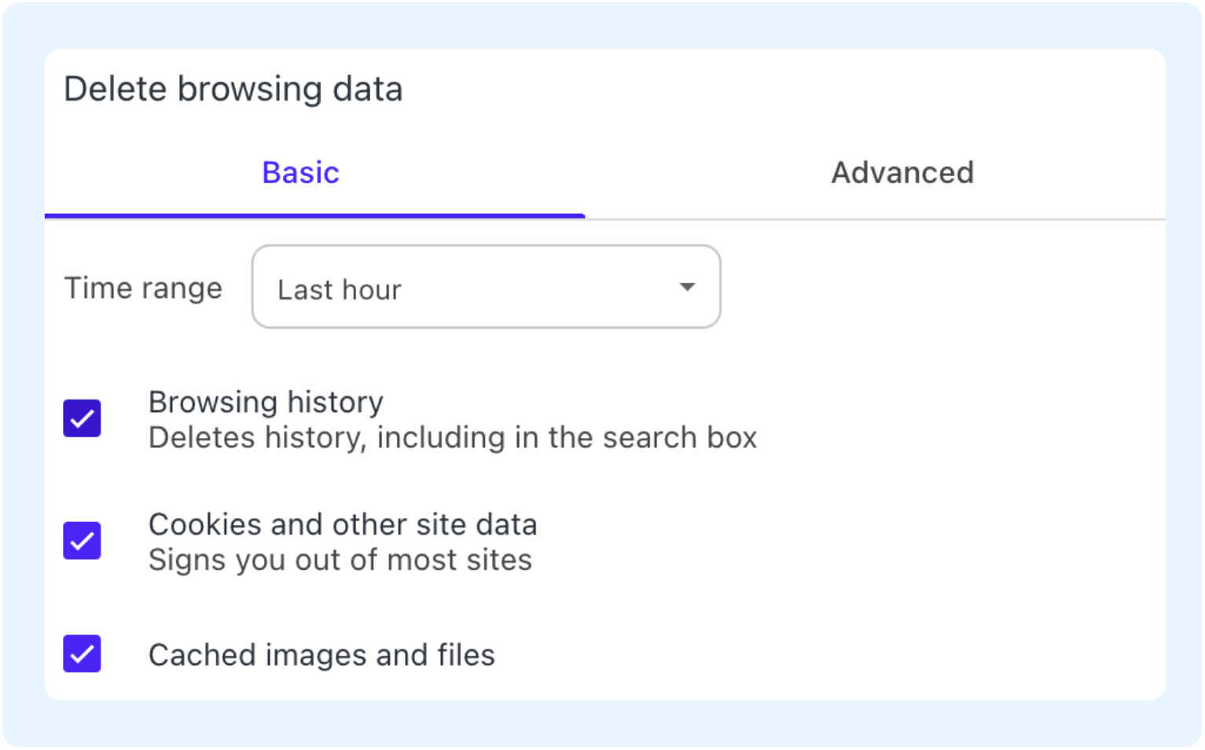
Task: Click the 'Last hour' text in combo box
Action: click(x=339, y=290)
